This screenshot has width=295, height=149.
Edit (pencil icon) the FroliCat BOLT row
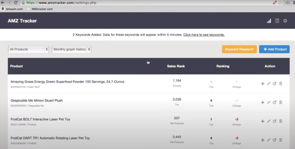pos(269,121)
